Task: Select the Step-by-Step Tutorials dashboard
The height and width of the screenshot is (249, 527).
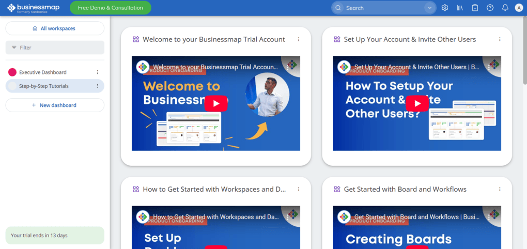Action: 44,86
